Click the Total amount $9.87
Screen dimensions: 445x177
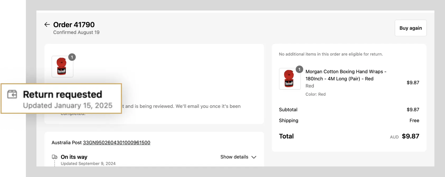[410, 136]
